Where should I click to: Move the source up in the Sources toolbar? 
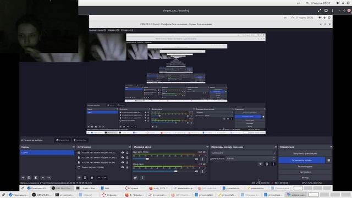point(99,178)
